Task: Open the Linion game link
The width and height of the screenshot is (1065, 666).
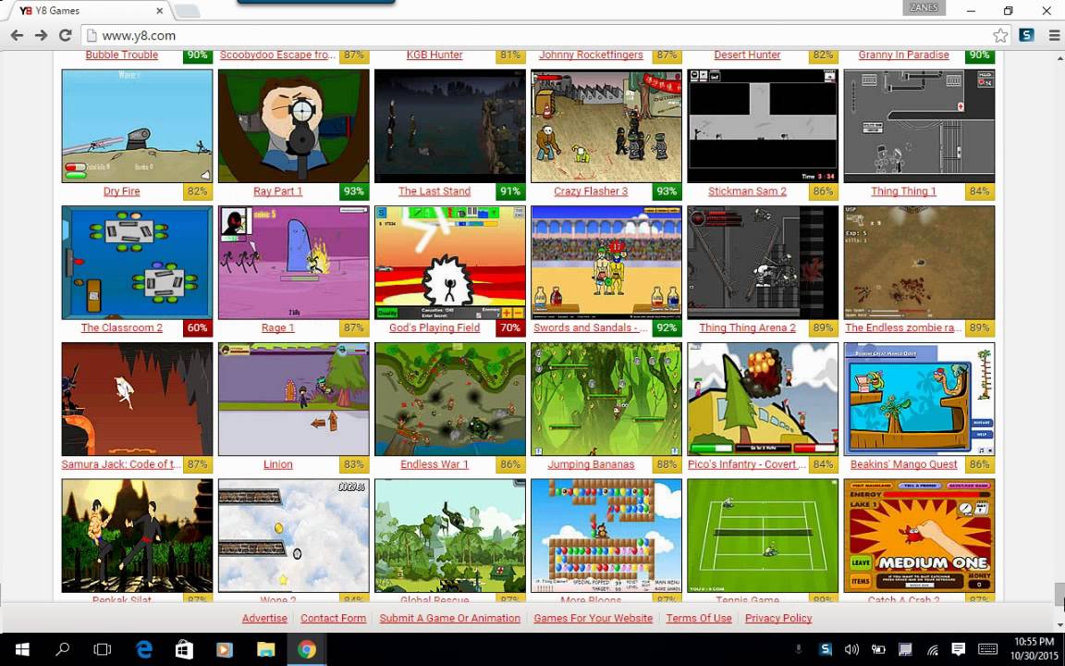Action: pos(277,464)
